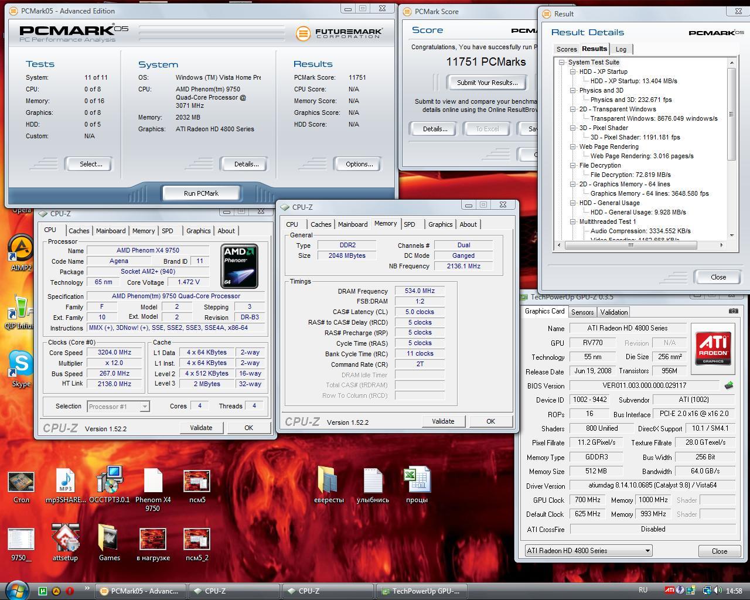This screenshot has height=600, width=750.
Task: Switch to PCMark05 taskbar button
Action: click(141, 591)
